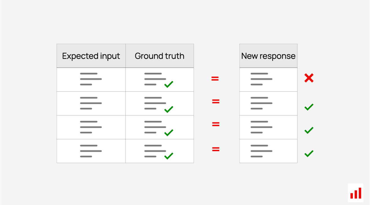Click green checkmark beside last New response row
Viewport: 370px width, 205px height.
click(309, 154)
